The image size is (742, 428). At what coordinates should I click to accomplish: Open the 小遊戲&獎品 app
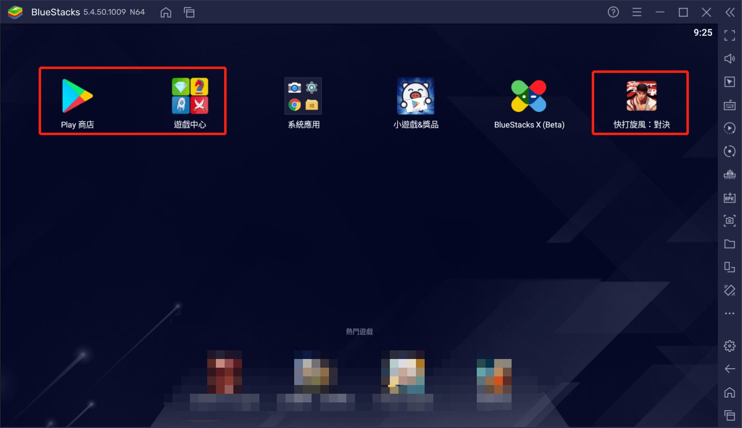[415, 96]
